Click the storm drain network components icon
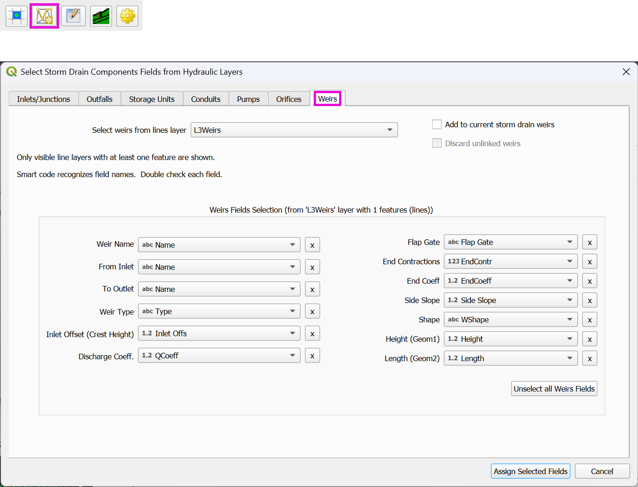This screenshot has width=638, height=487. click(x=44, y=16)
